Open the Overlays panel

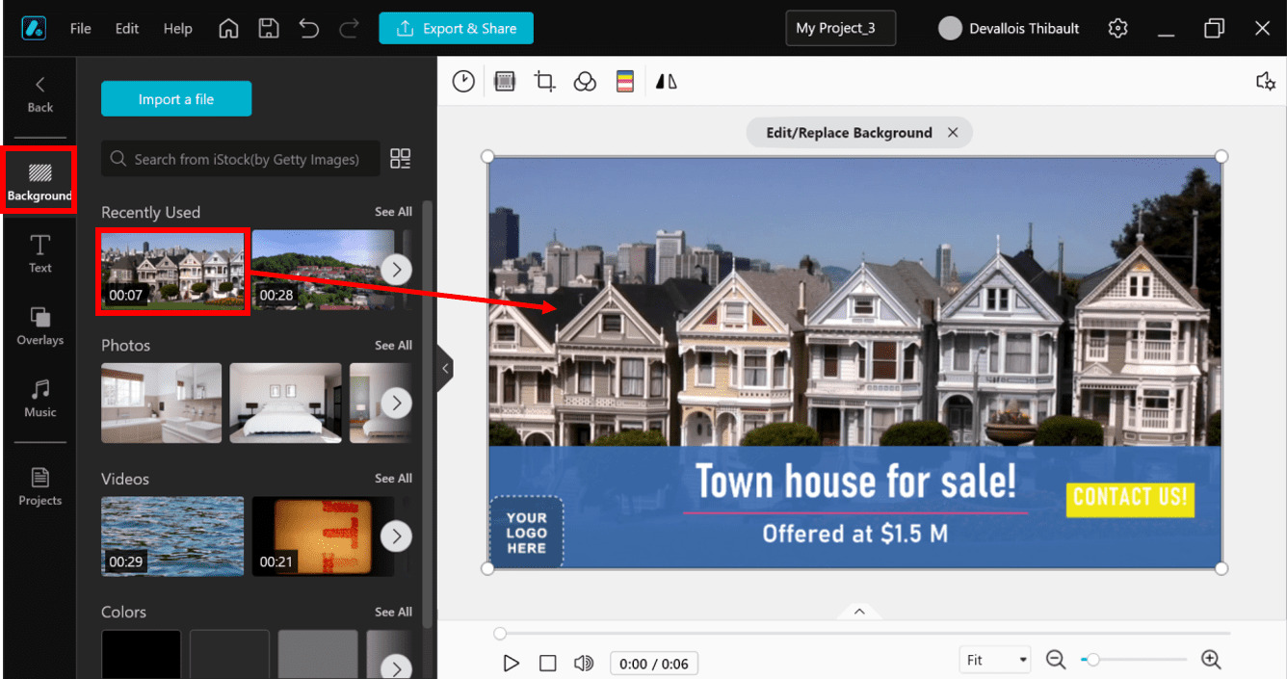[39, 327]
